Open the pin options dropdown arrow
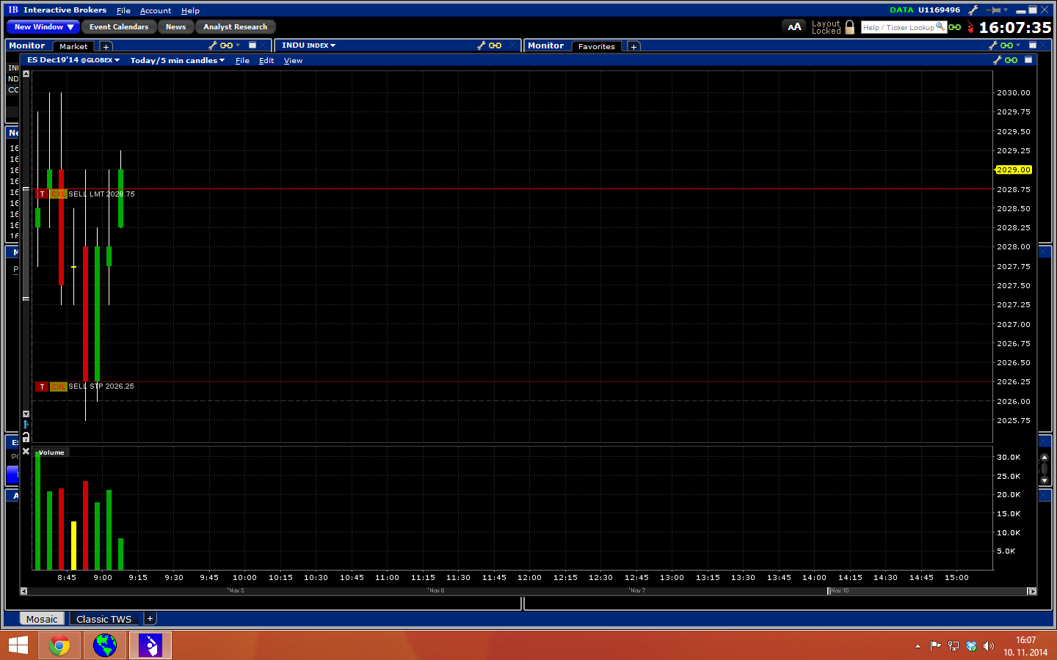1057x660 pixels. pos(1006,10)
